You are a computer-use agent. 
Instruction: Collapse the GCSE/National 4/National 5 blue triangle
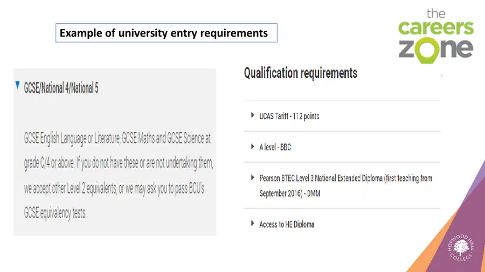pos(18,85)
